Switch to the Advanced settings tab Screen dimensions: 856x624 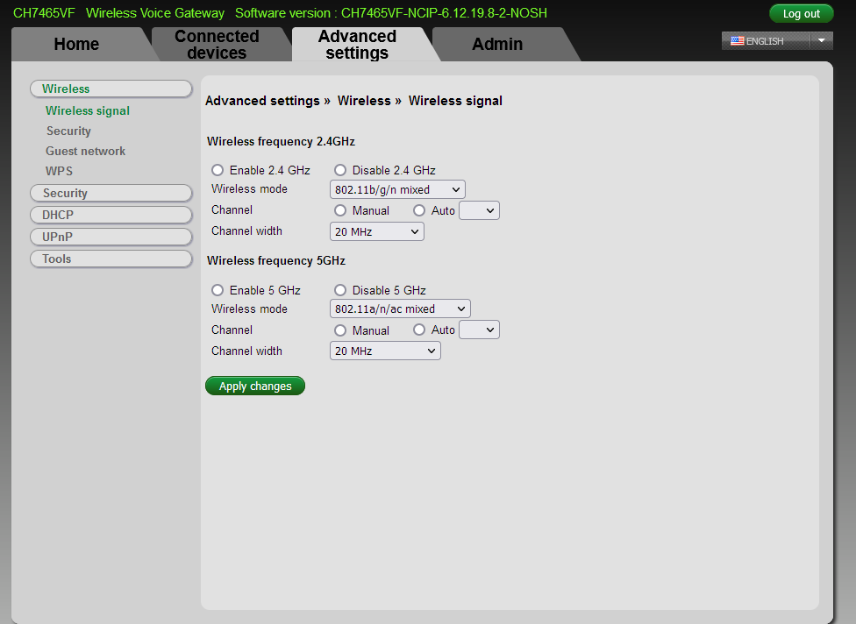[x=357, y=44]
